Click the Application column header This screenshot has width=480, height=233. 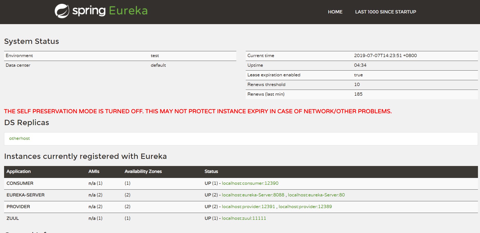[19, 172]
